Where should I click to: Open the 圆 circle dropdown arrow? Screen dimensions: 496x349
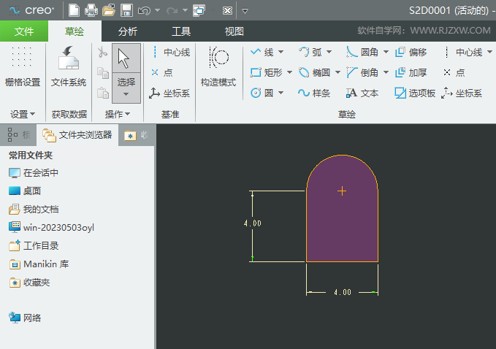[281, 93]
